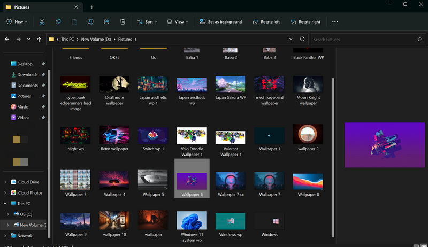Screen dimensions: 428x247
Task: Set selected image as background
Action: (x=220, y=22)
